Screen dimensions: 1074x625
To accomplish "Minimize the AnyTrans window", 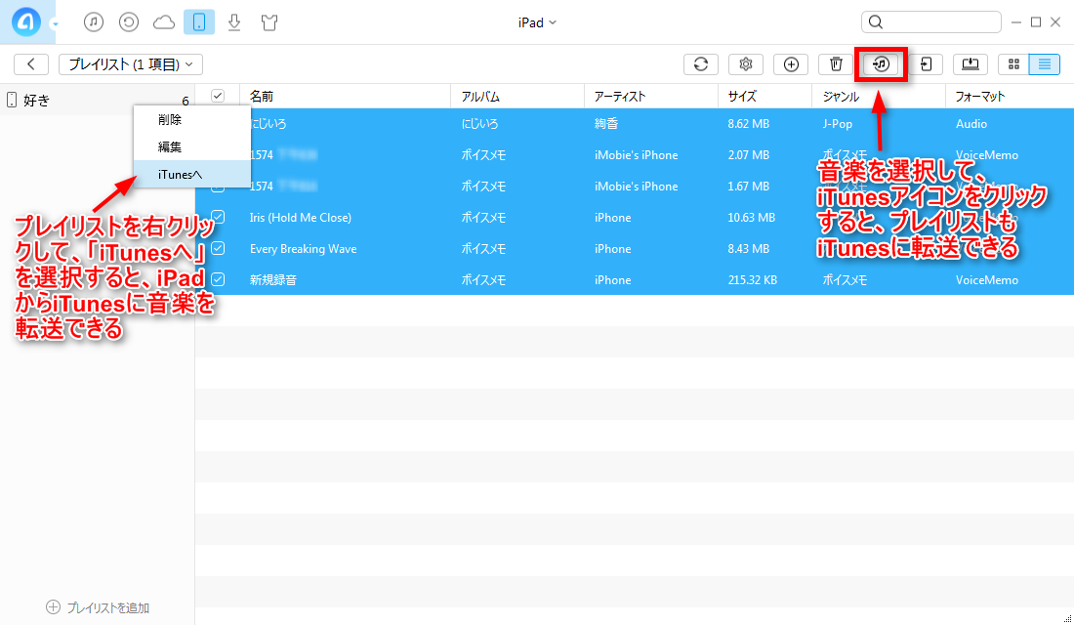I will (1016, 22).
